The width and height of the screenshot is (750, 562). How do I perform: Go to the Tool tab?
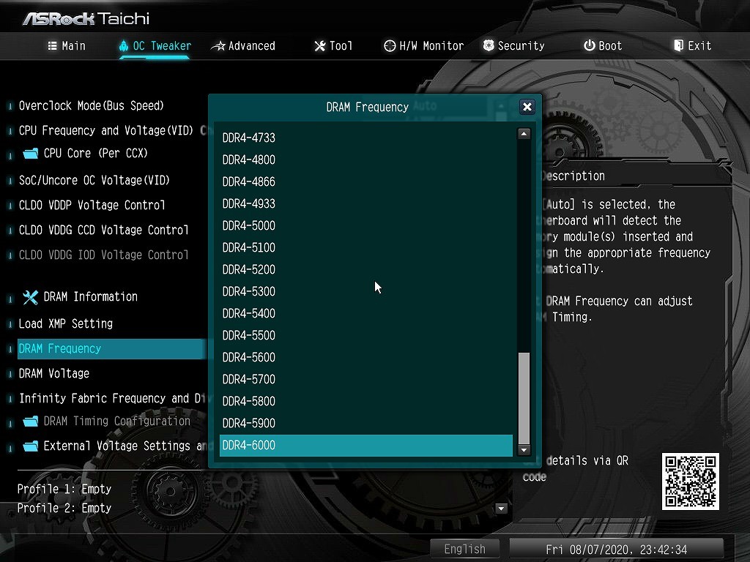pyautogui.click(x=333, y=46)
